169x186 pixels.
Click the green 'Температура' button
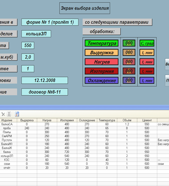(x=102, y=43)
